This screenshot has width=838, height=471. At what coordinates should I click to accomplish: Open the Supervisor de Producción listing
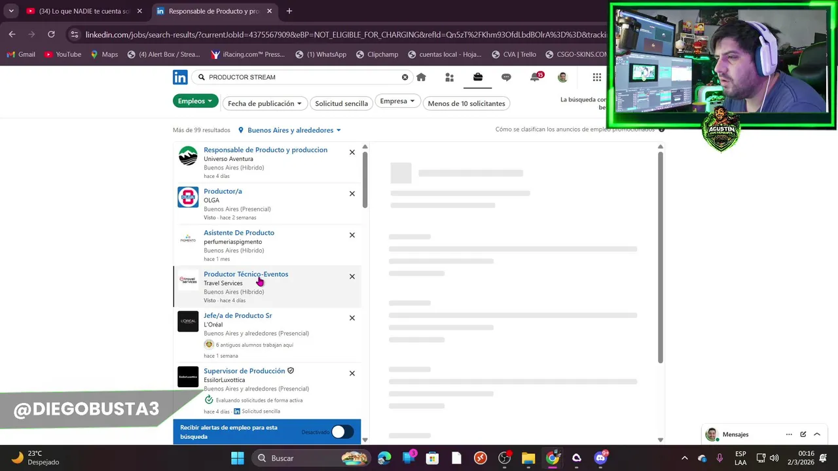(244, 371)
